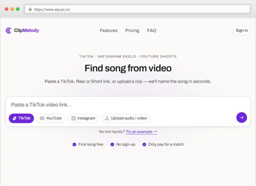Select the YouTube source tab
The width and height of the screenshot is (256, 186).
pos(51,118)
